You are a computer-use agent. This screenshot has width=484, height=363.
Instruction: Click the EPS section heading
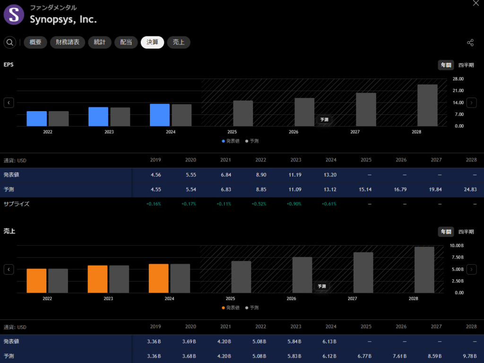coord(9,64)
